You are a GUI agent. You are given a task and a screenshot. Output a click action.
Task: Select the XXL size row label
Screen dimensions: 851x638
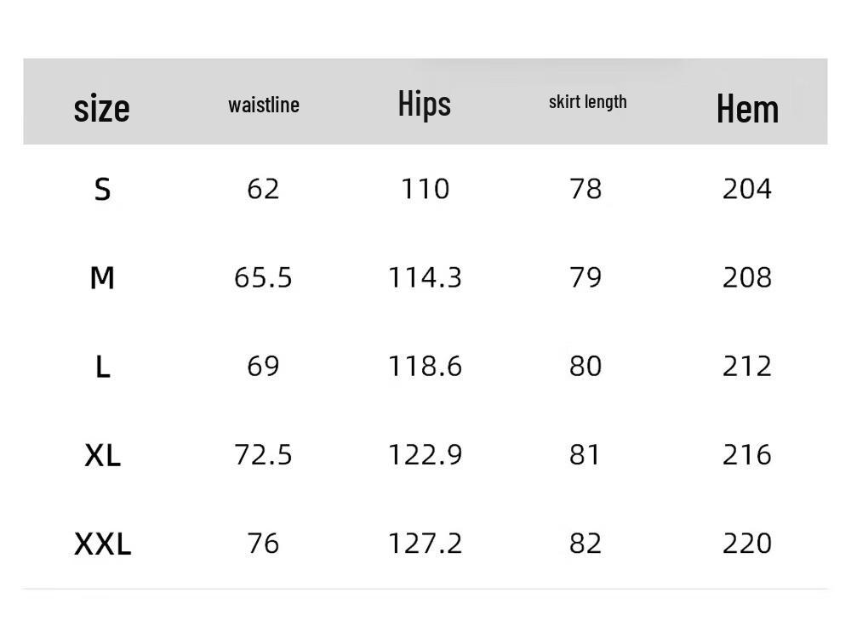[102, 544]
